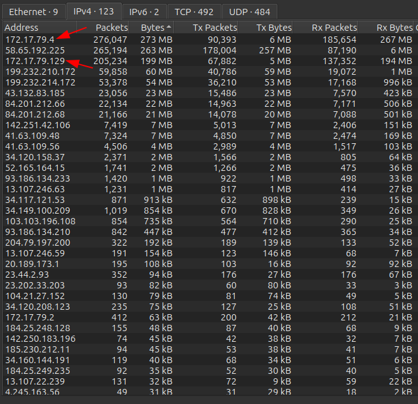This screenshot has height=404, width=418.
Task: Click the 185.230.212.11 address row
Action: pyautogui.click(x=37, y=349)
